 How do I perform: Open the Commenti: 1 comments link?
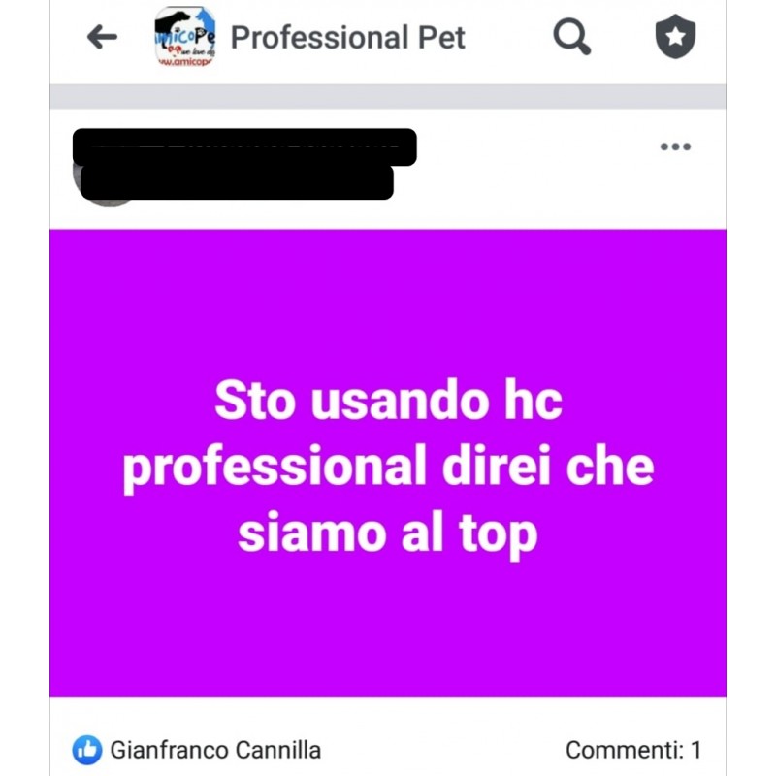click(633, 750)
